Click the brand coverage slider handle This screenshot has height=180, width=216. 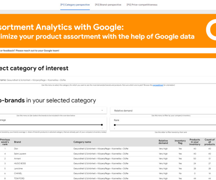coord(102,125)
